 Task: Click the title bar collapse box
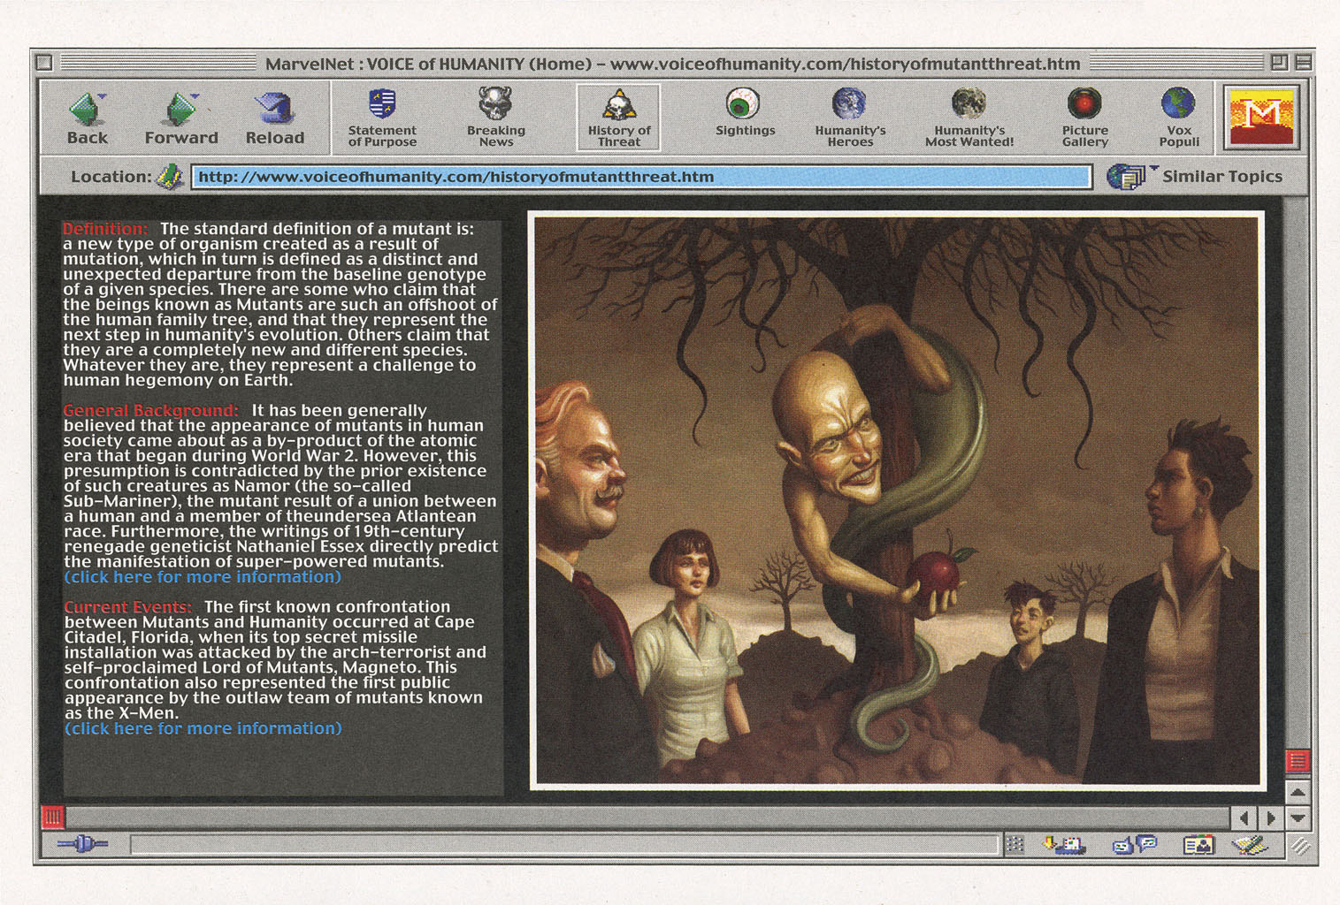click(1302, 63)
